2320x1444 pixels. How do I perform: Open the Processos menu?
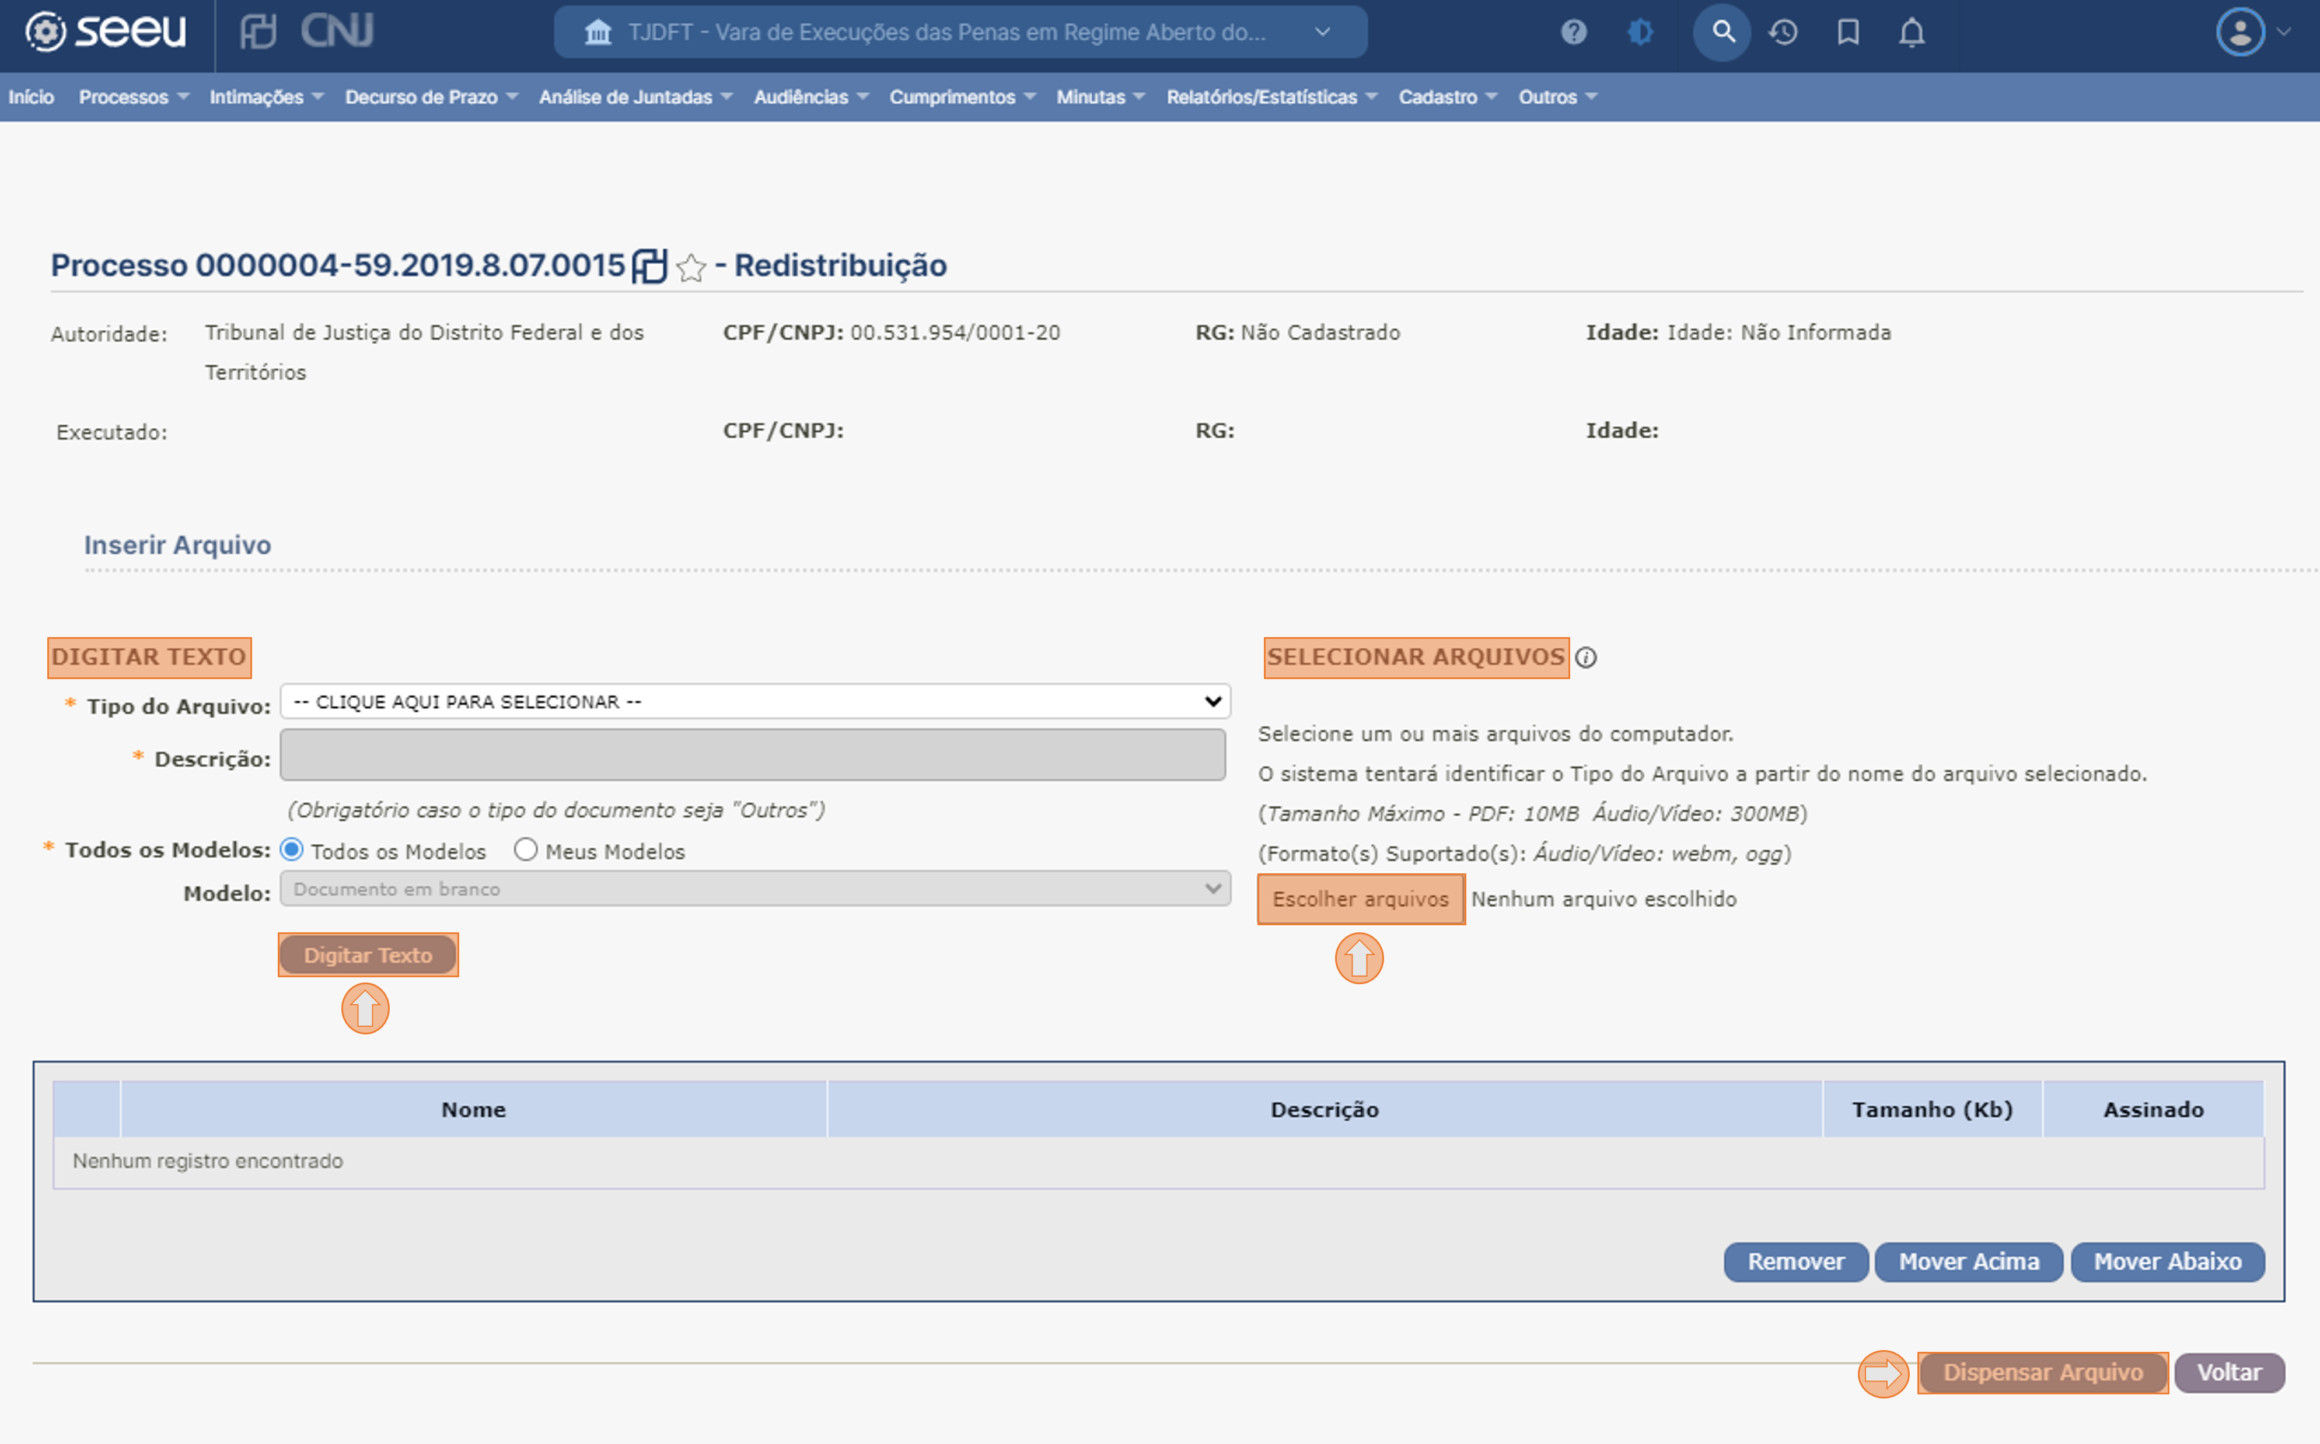click(134, 97)
